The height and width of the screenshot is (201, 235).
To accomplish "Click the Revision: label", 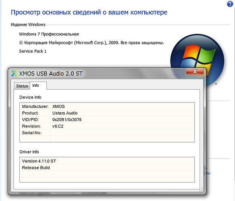I will (x=31, y=126).
